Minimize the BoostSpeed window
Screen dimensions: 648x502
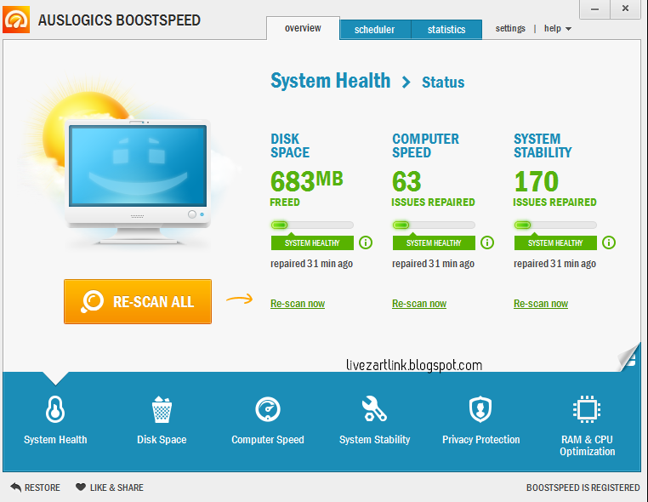(594, 9)
